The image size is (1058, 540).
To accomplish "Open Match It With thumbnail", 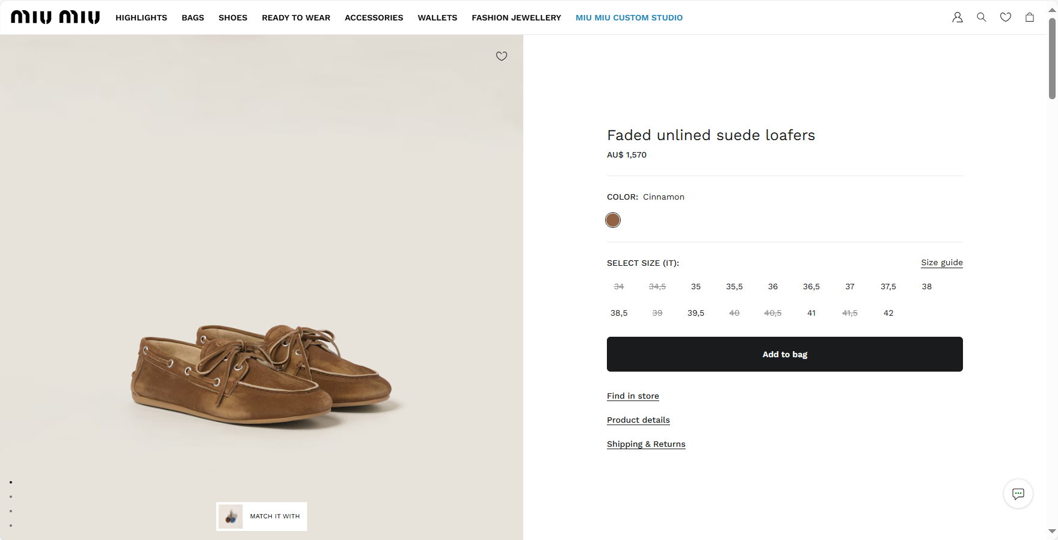I will pyautogui.click(x=262, y=517).
